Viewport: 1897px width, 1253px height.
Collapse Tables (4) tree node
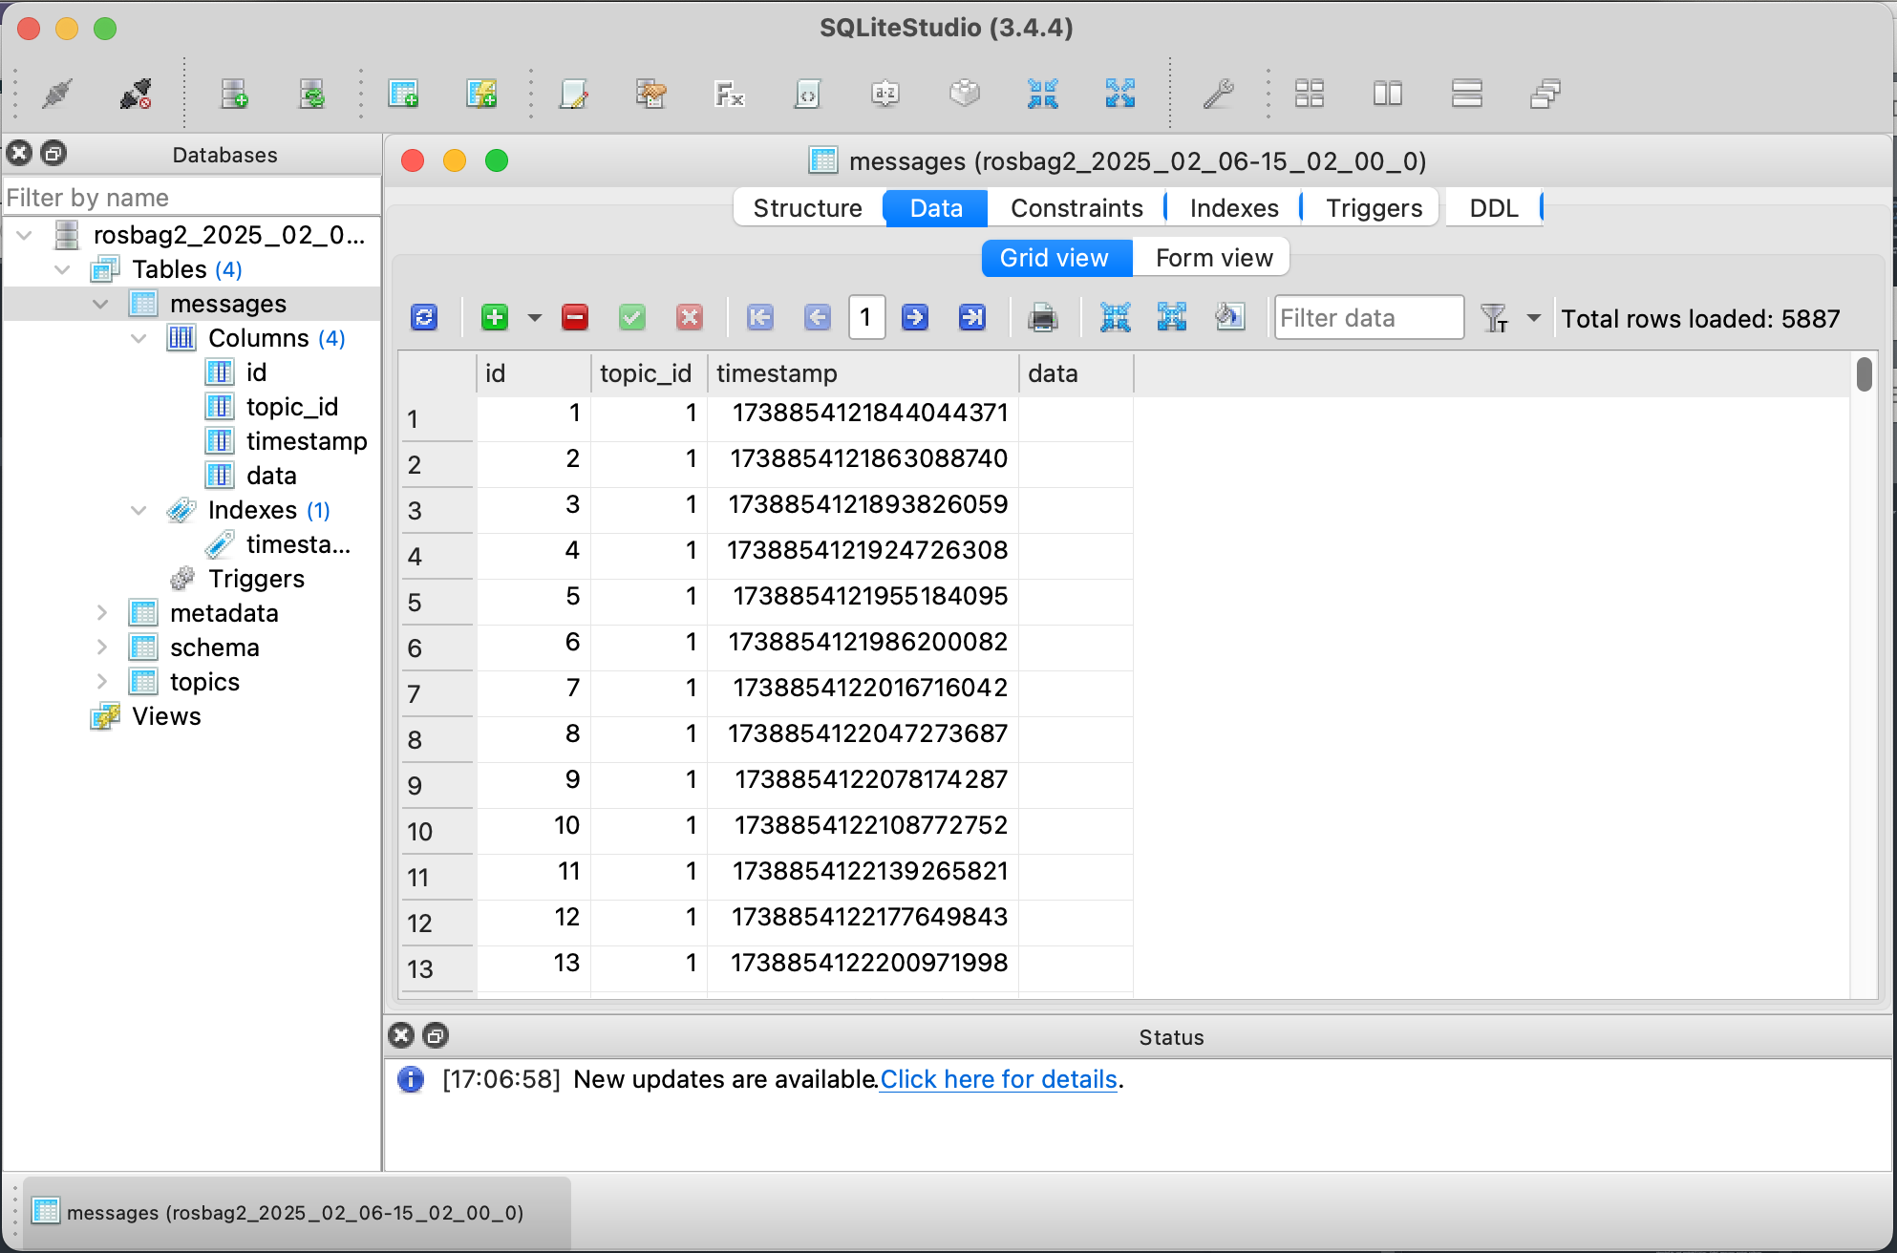pyautogui.click(x=63, y=269)
